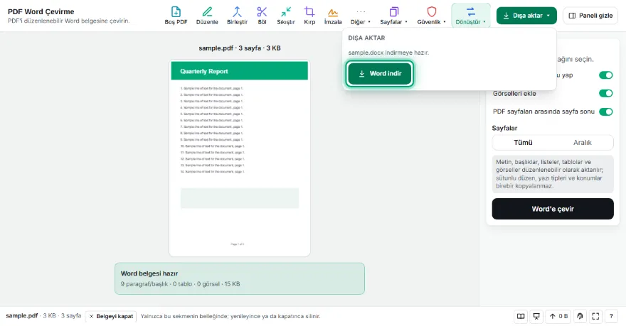
Task: Open the Dönüştür convert dropdown
Action: pos(471,16)
